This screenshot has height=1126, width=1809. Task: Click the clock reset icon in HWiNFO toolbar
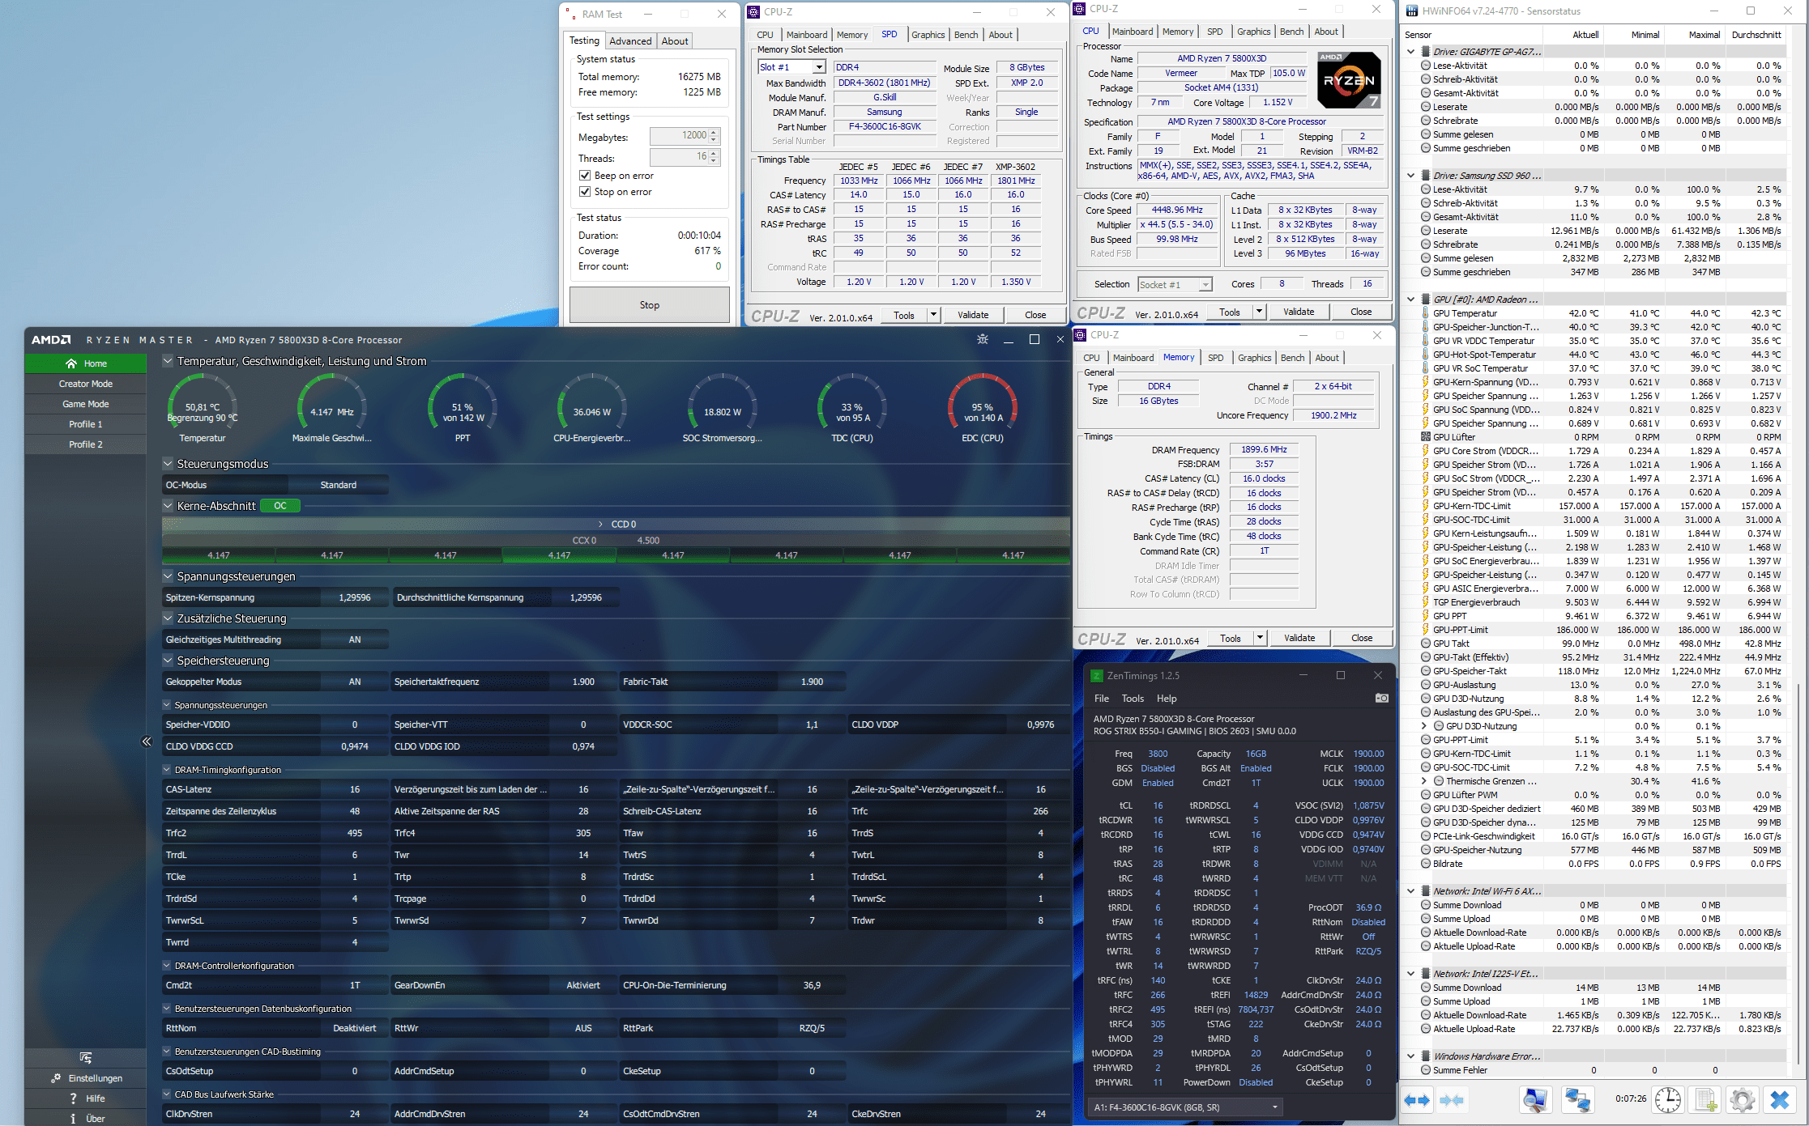click(1668, 1099)
